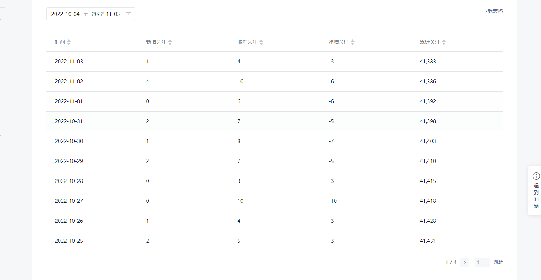Go to next page with arrow button
Image resolution: width=541 pixels, height=280 pixels.
[465, 263]
